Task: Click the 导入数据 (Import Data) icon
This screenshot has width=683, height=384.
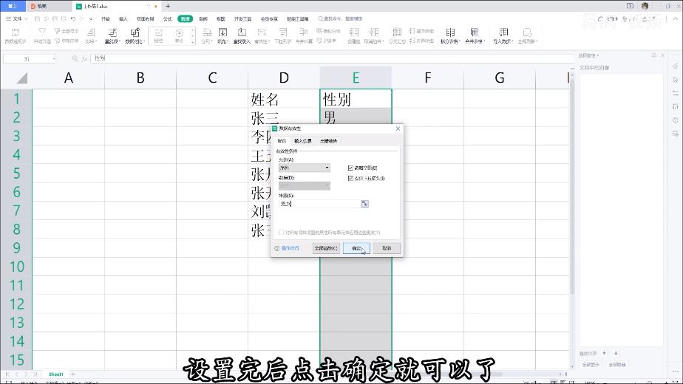Action: point(503,33)
